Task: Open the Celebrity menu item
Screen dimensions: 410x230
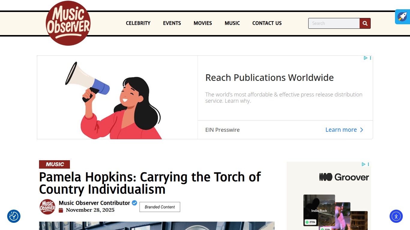Action: [138, 23]
